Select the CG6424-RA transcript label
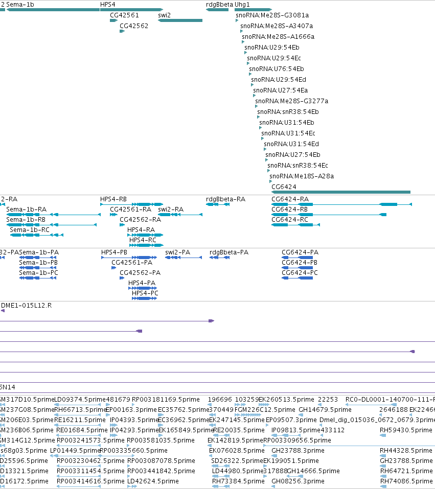Screen dimensions: 435x489 [290, 199]
